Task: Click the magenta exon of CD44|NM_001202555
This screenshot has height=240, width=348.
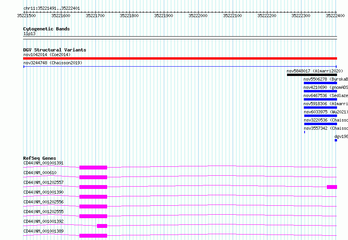Action: click(93, 216)
